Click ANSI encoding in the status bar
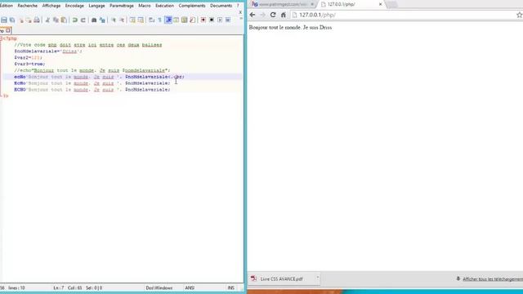 tap(190, 287)
